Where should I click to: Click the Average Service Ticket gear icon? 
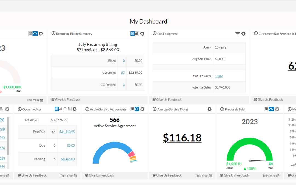(210, 109)
